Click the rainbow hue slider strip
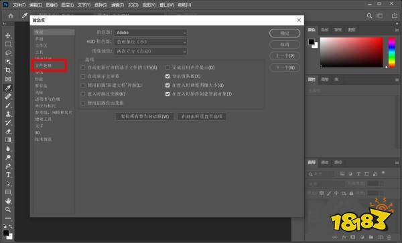This screenshot has width=402, height=243. [392, 52]
